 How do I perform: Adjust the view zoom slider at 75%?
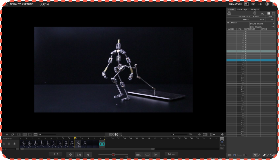click(179, 134)
